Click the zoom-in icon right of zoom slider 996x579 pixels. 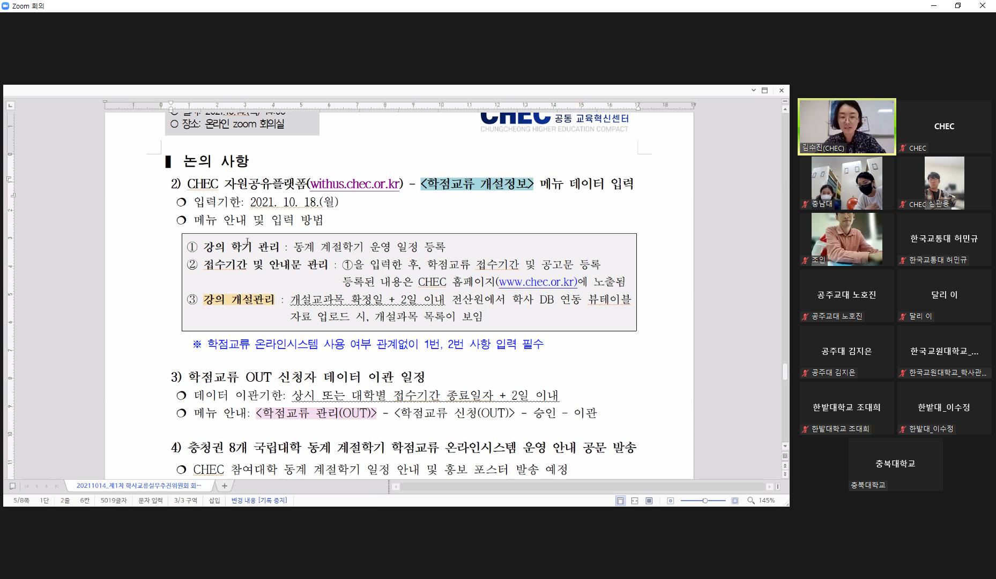(x=735, y=501)
